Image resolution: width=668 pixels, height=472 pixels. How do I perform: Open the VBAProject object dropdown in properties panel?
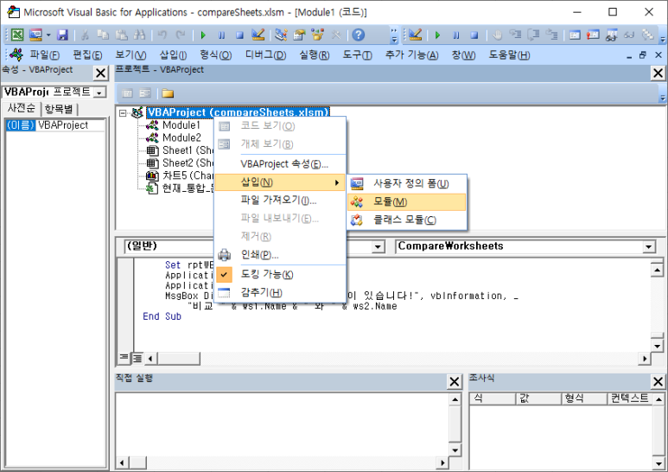[99, 92]
